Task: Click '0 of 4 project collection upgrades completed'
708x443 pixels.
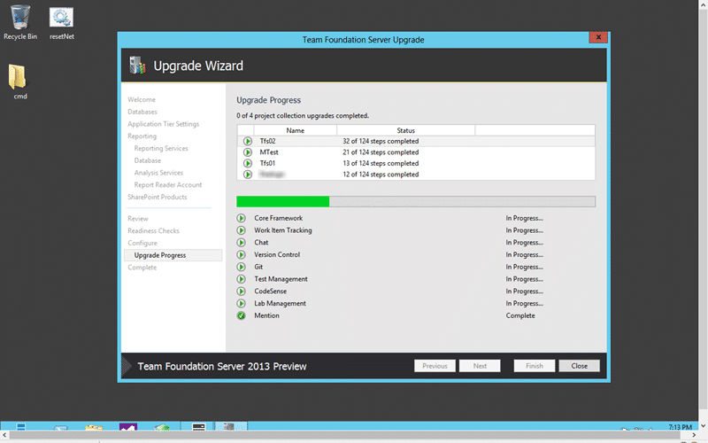Action: tap(303, 116)
